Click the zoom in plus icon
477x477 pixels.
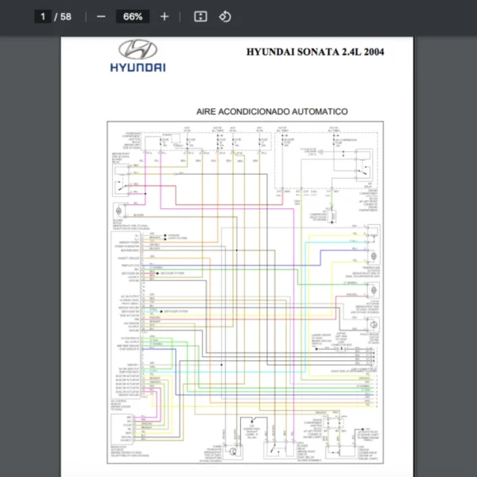click(165, 17)
